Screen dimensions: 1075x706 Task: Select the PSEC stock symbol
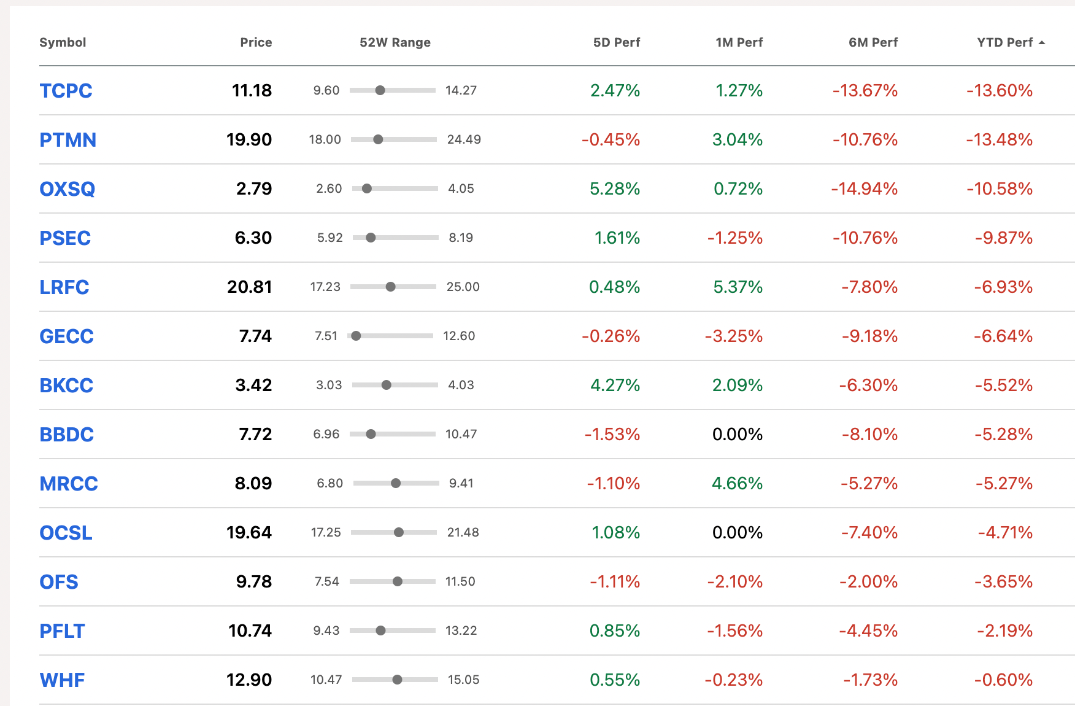(65, 238)
